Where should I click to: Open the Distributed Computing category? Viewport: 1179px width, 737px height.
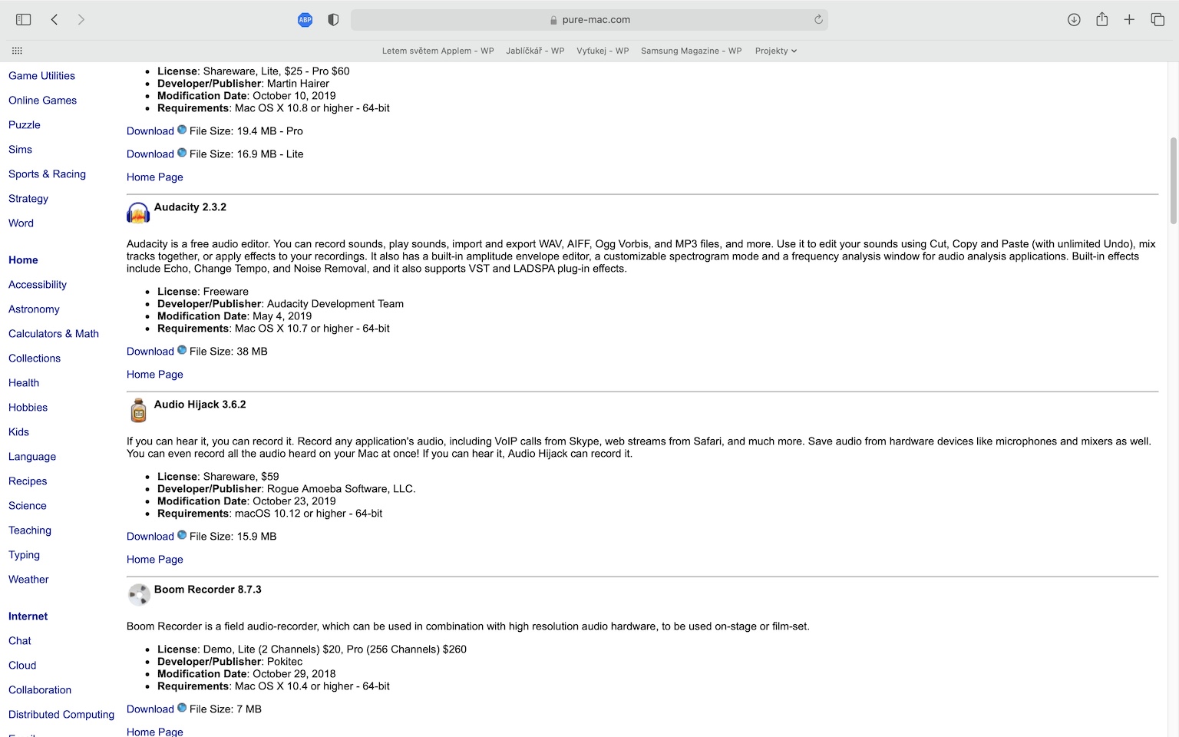pyautogui.click(x=61, y=715)
